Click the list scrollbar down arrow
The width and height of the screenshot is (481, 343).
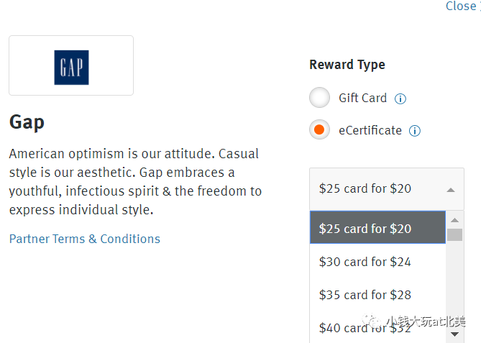click(455, 334)
